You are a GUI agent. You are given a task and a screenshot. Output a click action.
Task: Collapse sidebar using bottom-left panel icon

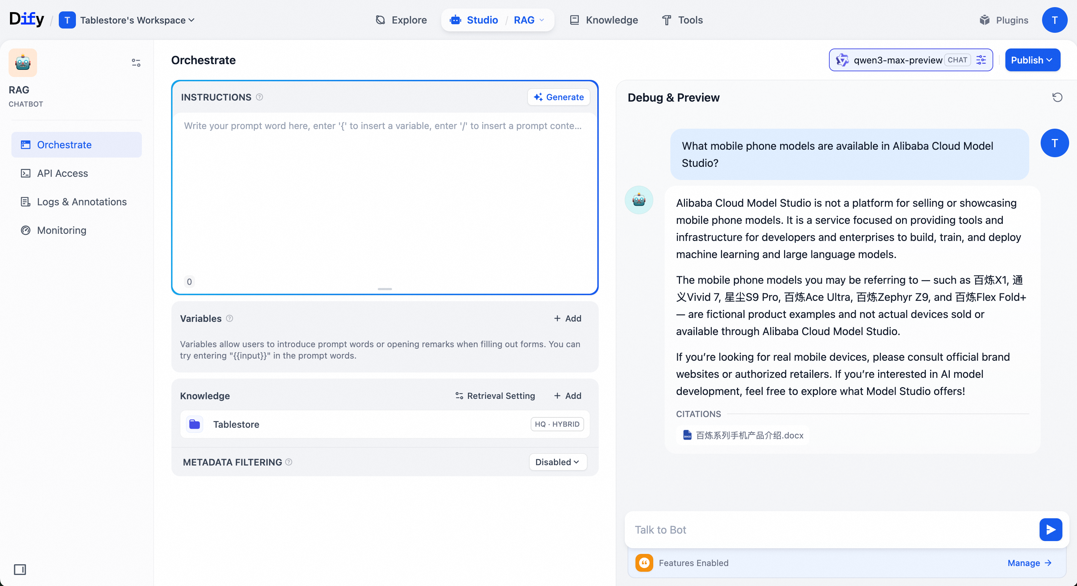point(20,569)
